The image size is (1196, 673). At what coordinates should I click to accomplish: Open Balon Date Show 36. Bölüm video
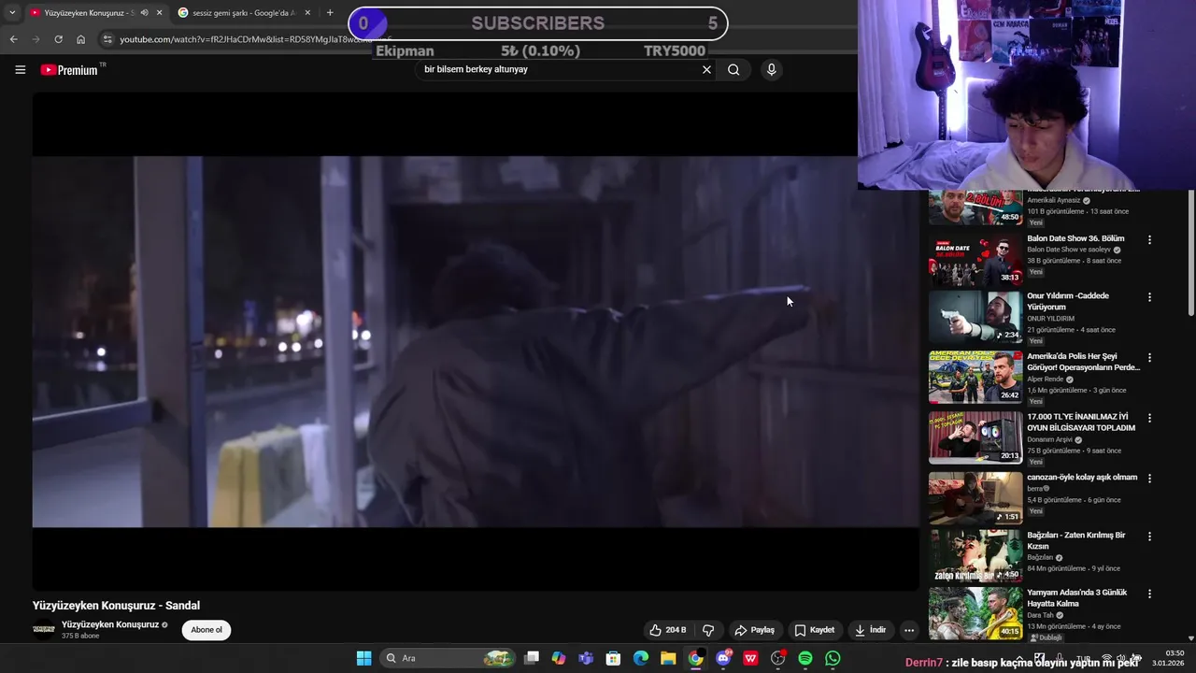tap(1075, 238)
